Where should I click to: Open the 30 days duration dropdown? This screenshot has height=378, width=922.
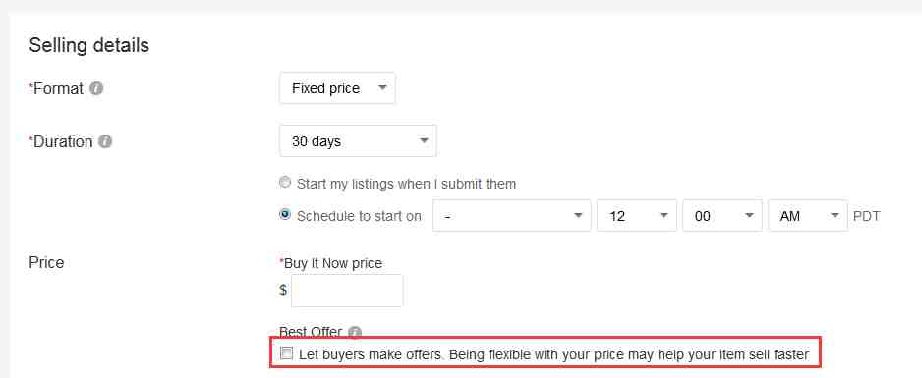pos(358,140)
